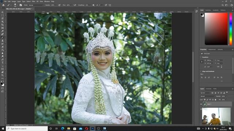Toggle lock image pixels brush icon

[207, 100]
